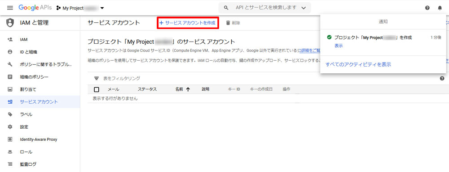Click the table filter icon

coord(97,78)
